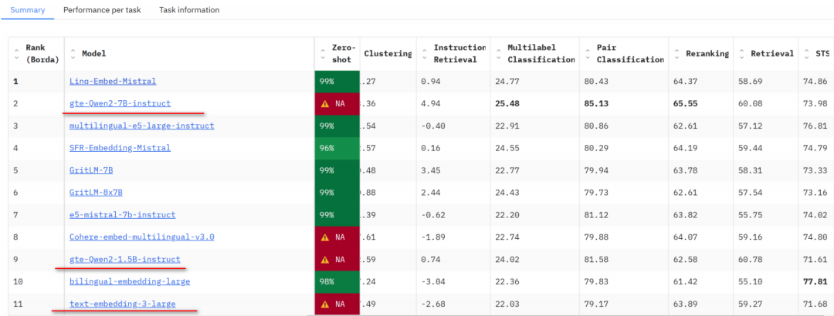This screenshot has height=316, width=834.
Task: Click the Multilabel Classification header text
Action: (541, 54)
